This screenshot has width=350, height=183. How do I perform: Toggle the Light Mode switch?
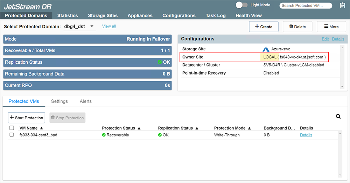241,5
